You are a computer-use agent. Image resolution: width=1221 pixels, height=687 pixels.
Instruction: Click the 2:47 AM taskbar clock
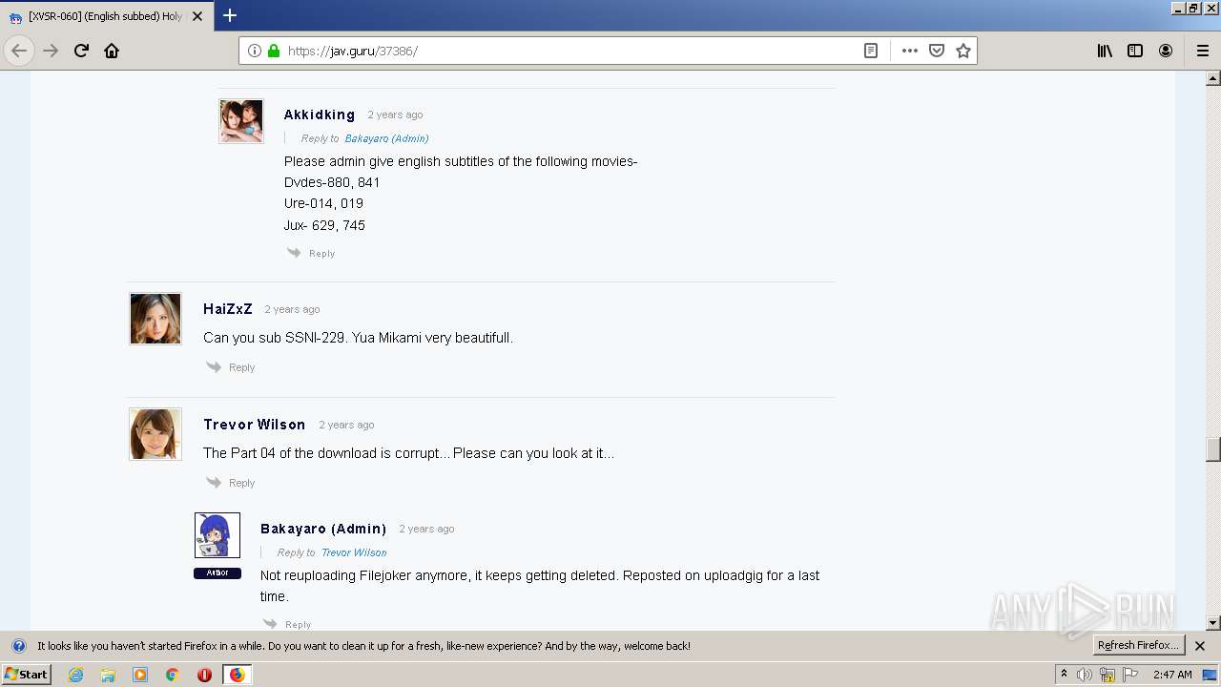tap(1172, 675)
